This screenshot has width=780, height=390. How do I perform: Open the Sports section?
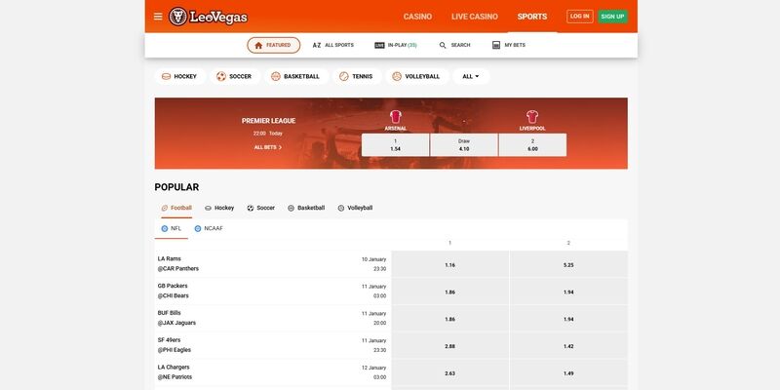[x=531, y=17]
